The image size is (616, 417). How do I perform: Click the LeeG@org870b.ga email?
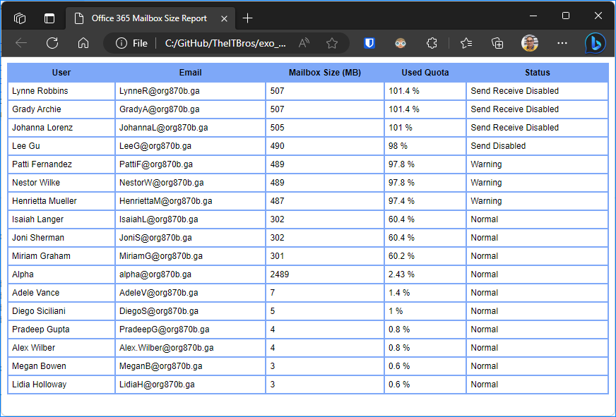[155, 146]
